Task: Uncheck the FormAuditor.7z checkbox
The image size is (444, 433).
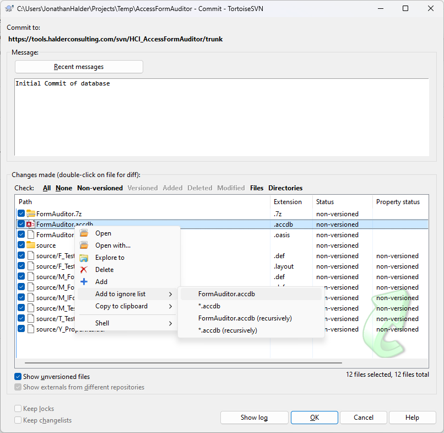Action: [x=21, y=213]
